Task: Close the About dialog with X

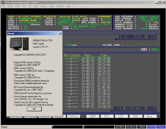Action: pyautogui.click(x=60, y=33)
